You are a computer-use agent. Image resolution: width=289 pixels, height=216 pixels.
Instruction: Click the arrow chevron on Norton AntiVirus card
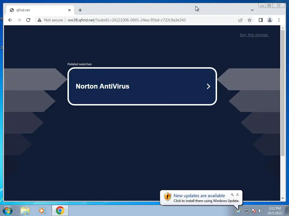(209, 86)
